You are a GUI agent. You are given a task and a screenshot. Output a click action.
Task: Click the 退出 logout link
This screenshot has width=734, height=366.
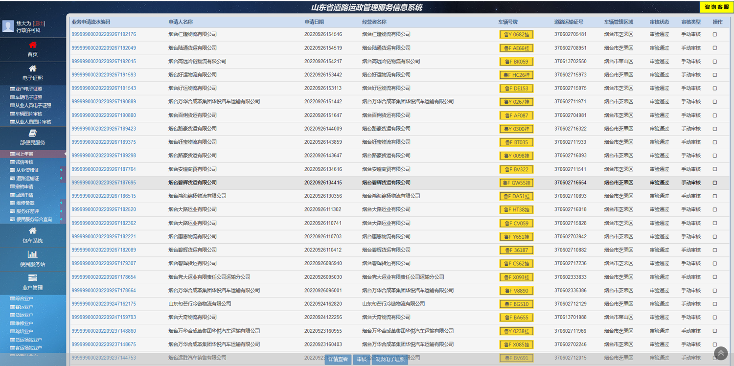pyautogui.click(x=39, y=23)
